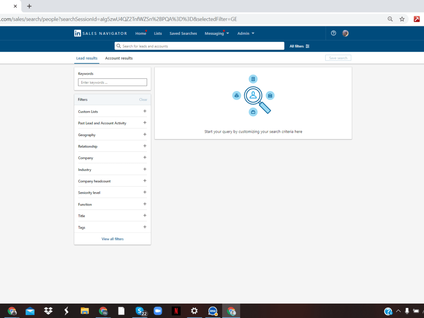Open the Admin dropdown menu
The image size is (424, 318).
click(246, 33)
